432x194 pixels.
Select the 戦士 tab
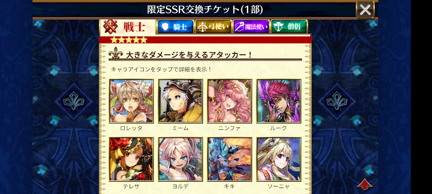tap(127, 27)
